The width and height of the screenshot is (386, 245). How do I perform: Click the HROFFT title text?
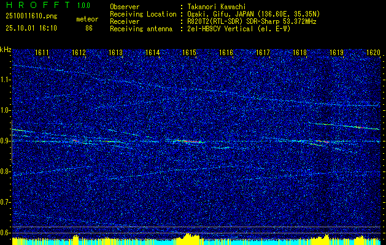[37, 5]
